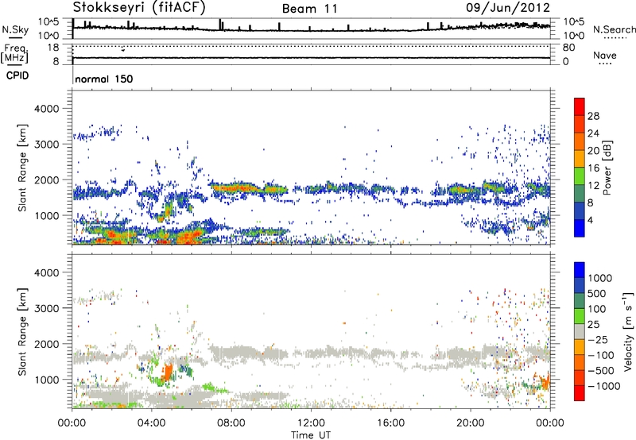The image size is (636, 440).
Task: Select the "12:00" time tick label
Action: click(311, 423)
